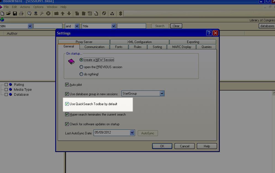Open the StartGroup database group dropdown
The width and height of the screenshot is (275, 173).
coord(162,94)
